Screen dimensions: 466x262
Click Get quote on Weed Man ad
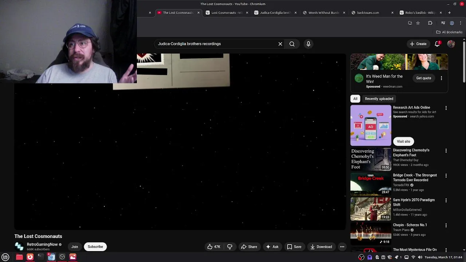coord(424,78)
